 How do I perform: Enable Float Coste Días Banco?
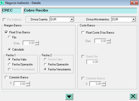tap(83, 33)
